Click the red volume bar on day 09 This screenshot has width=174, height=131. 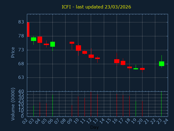72,111
